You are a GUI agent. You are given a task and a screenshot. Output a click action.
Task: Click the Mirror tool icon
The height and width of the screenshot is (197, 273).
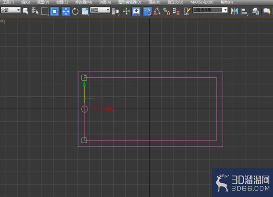pos(235,11)
